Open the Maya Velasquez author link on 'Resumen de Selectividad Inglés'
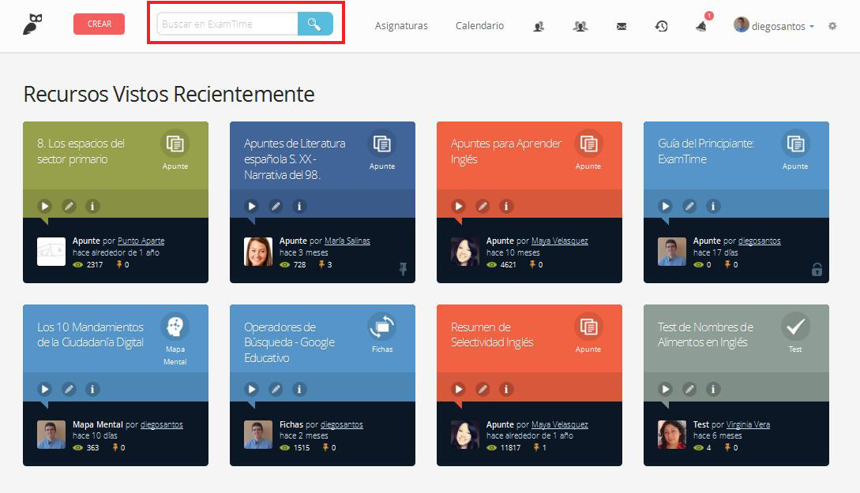This screenshot has height=493, width=860. pyautogui.click(x=559, y=424)
